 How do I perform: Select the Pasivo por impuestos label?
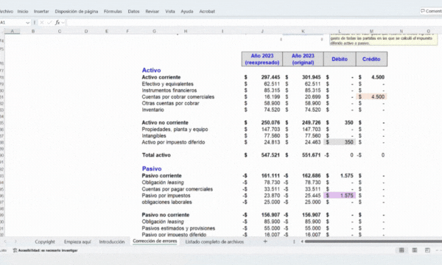coord(166,196)
